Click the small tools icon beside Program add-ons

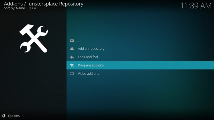point(72,65)
